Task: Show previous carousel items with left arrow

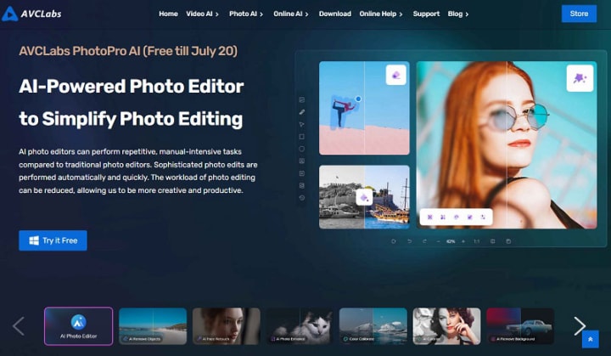Action: 19,326
